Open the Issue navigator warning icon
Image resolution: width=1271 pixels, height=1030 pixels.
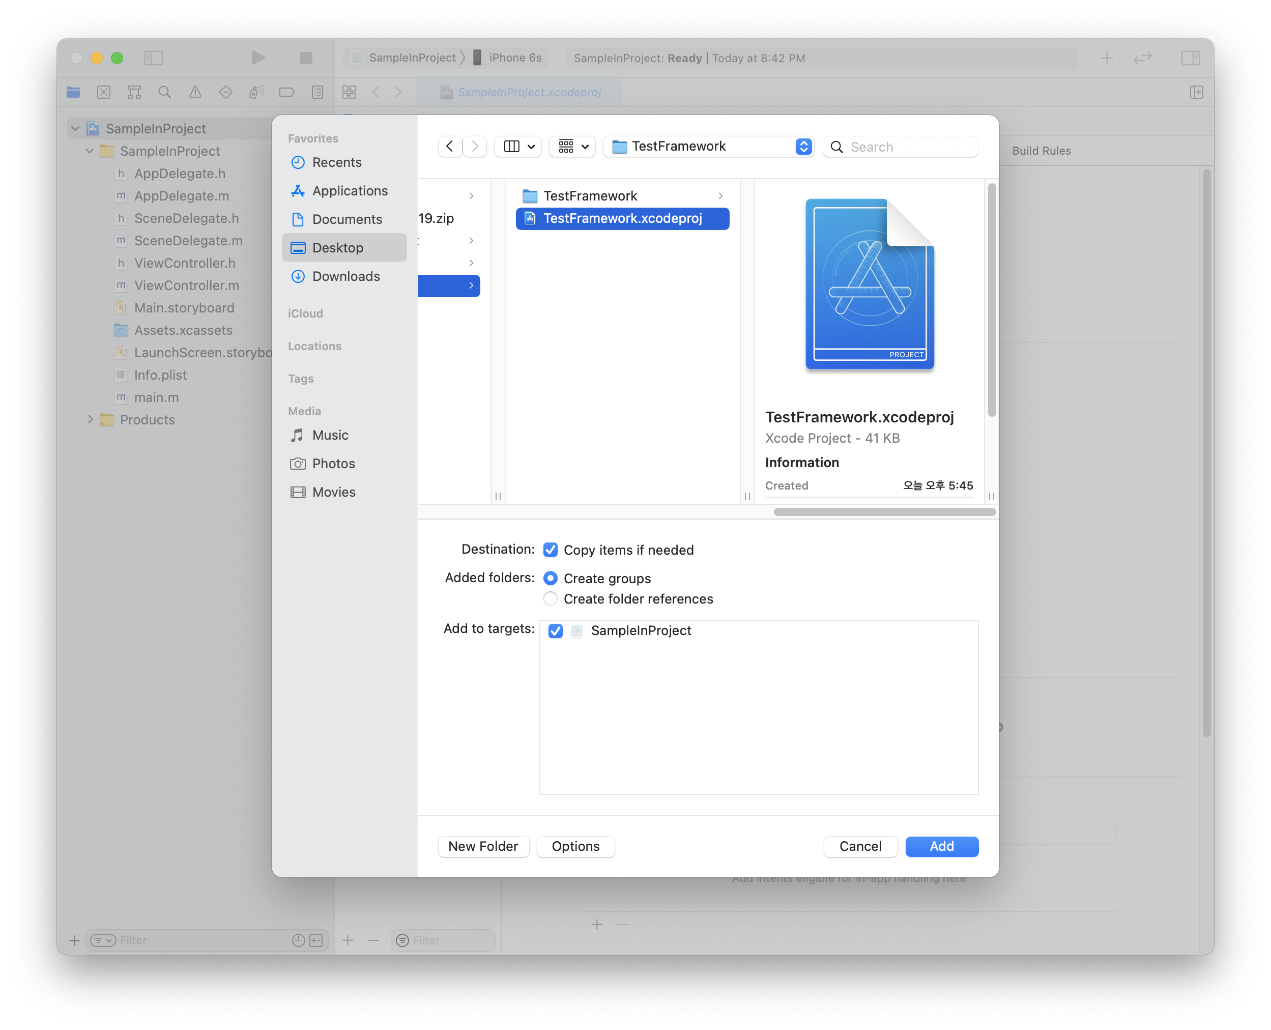coord(195,92)
